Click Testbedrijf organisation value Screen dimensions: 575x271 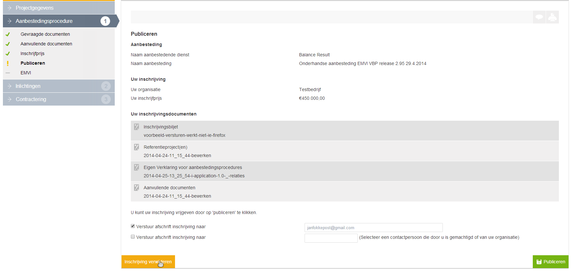tap(310, 89)
